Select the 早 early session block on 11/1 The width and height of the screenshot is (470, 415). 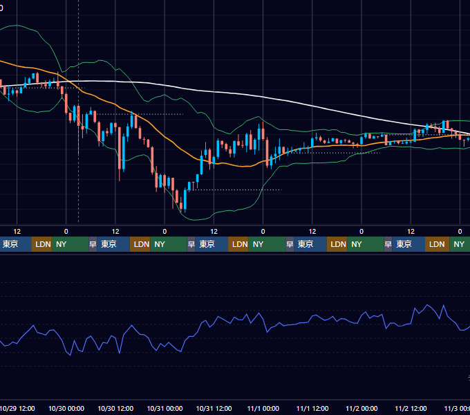click(x=290, y=244)
